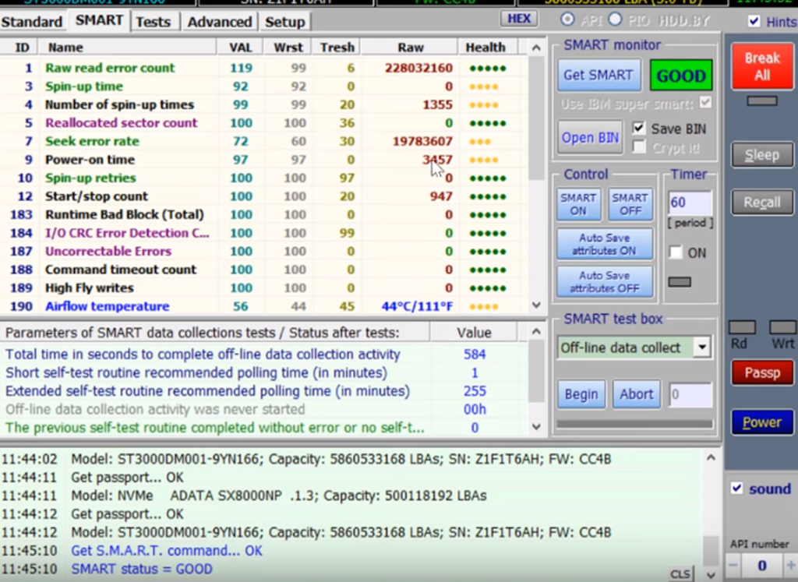Click the Sleep button
The width and height of the screenshot is (798, 582).
[762, 155]
